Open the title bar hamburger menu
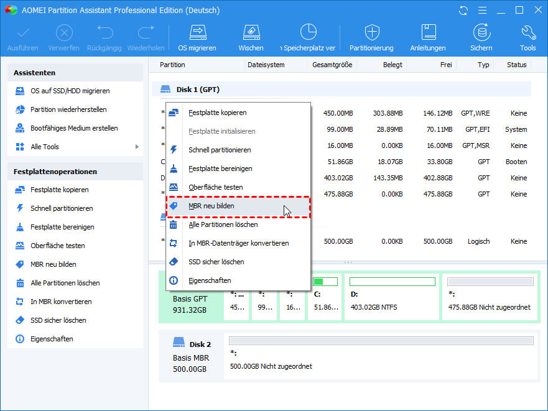Viewport: 548px width, 411px height. [482, 11]
